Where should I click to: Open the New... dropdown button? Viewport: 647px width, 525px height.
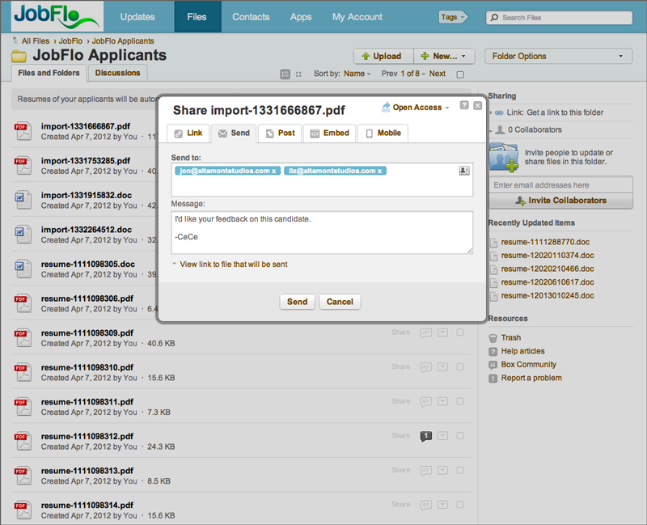(x=444, y=56)
